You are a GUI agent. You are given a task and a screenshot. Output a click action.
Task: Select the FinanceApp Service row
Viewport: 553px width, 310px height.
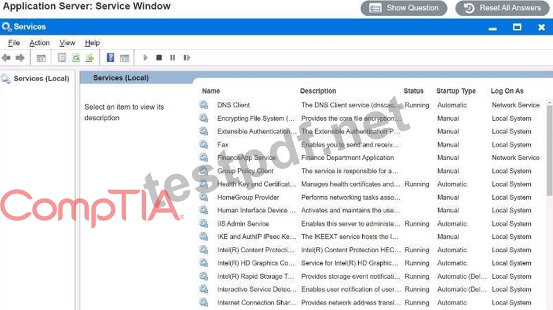click(x=369, y=158)
